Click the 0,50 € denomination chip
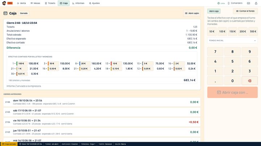This screenshot has width=261, height=146. [x=53, y=69]
